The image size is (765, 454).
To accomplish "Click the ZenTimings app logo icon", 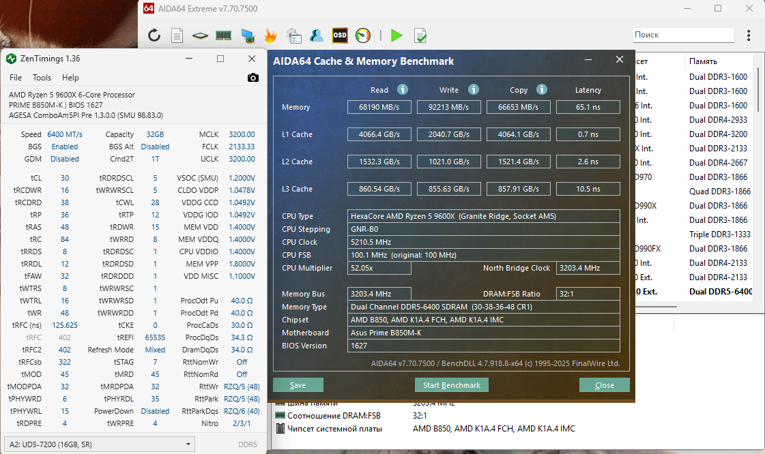I will 11,59.
